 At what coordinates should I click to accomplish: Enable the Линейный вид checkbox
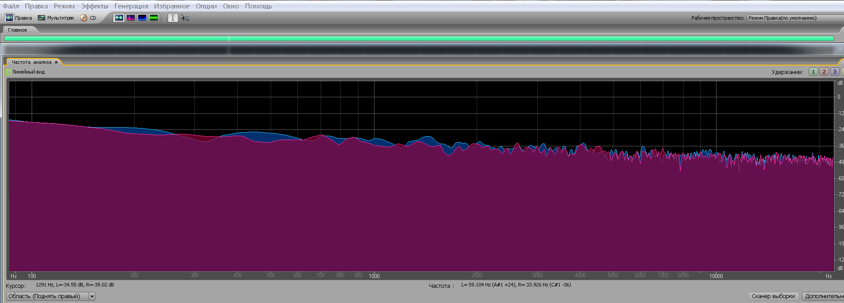pos(9,72)
